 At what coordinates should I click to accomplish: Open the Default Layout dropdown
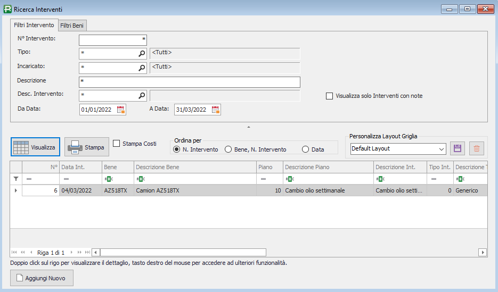pos(441,148)
